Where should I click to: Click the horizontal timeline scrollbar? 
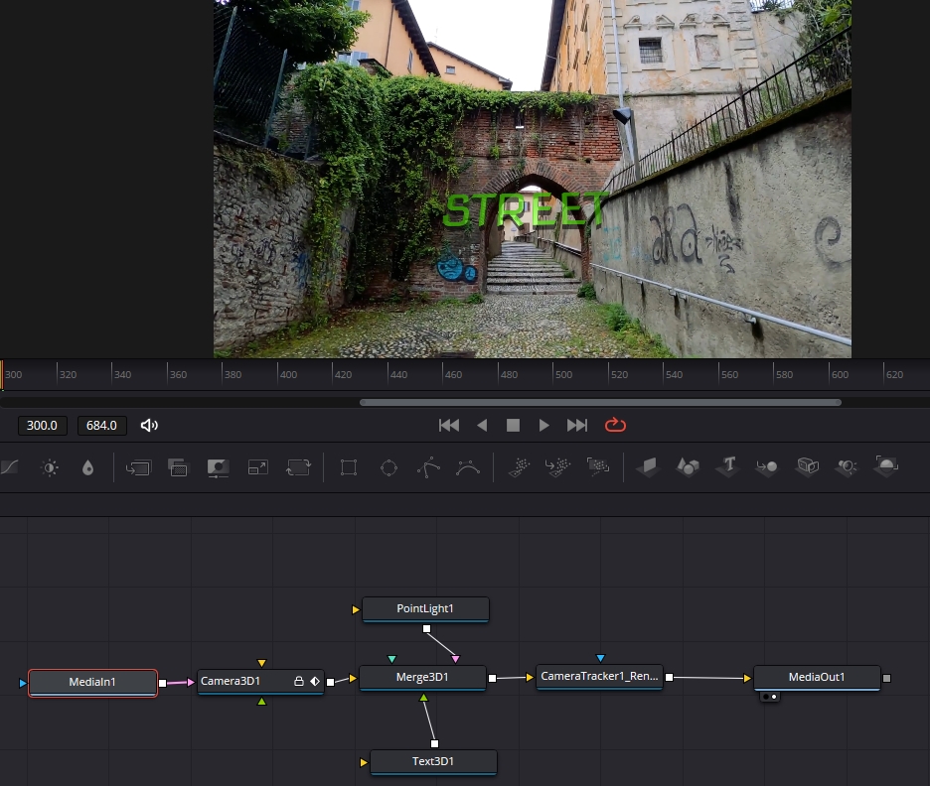coord(600,402)
